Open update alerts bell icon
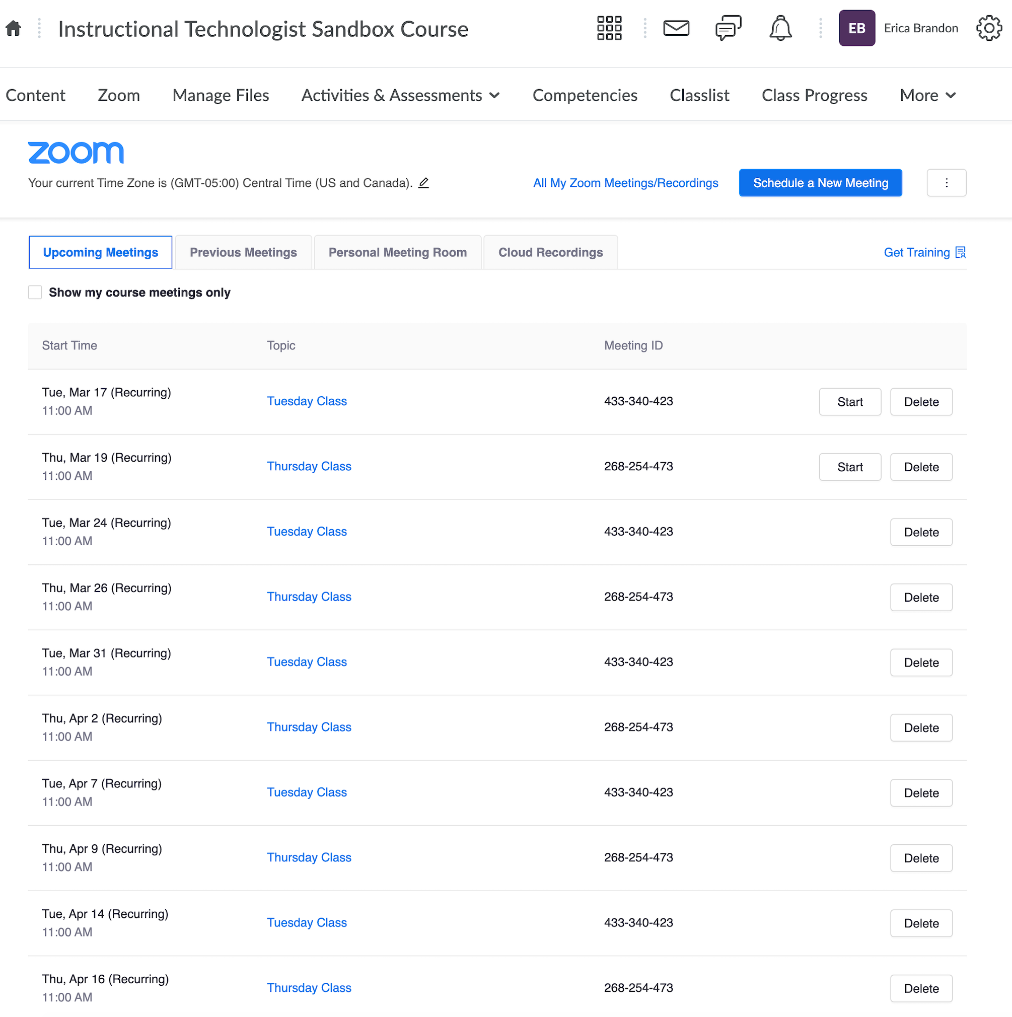 click(780, 28)
